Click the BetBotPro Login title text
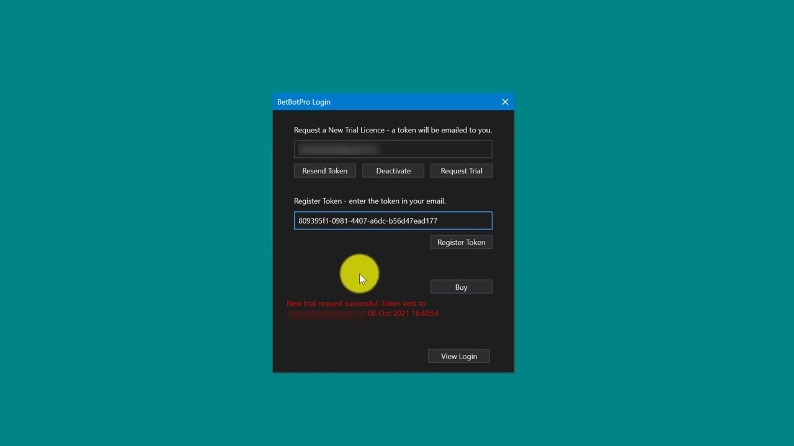The image size is (794, 446). tap(304, 102)
